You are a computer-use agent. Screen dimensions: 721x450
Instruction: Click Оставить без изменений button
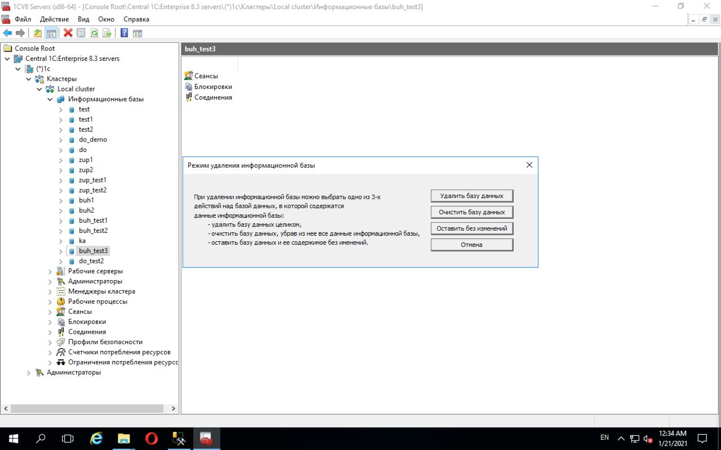click(x=472, y=228)
